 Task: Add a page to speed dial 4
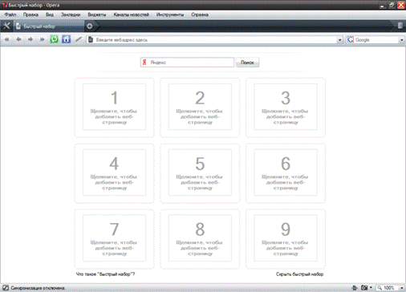pyautogui.click(x=114, y=172)
